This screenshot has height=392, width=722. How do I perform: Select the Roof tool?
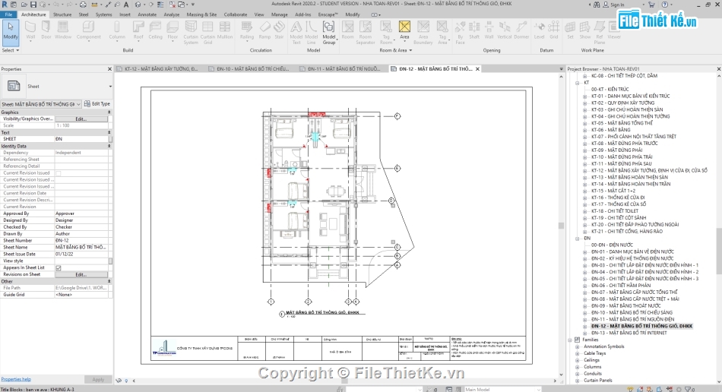tap(138, 30)
